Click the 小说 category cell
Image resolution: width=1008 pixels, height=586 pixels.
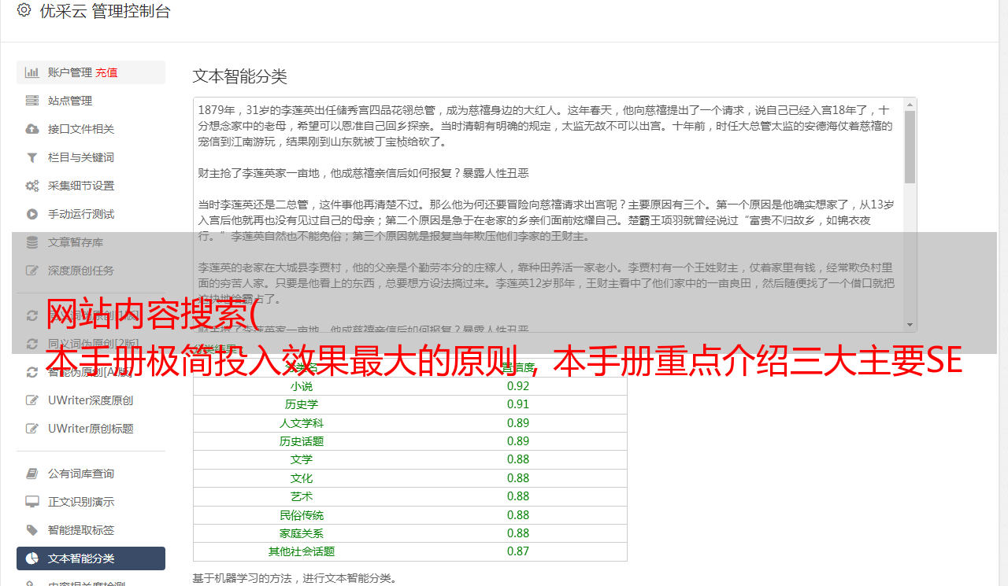click(302, 386)
